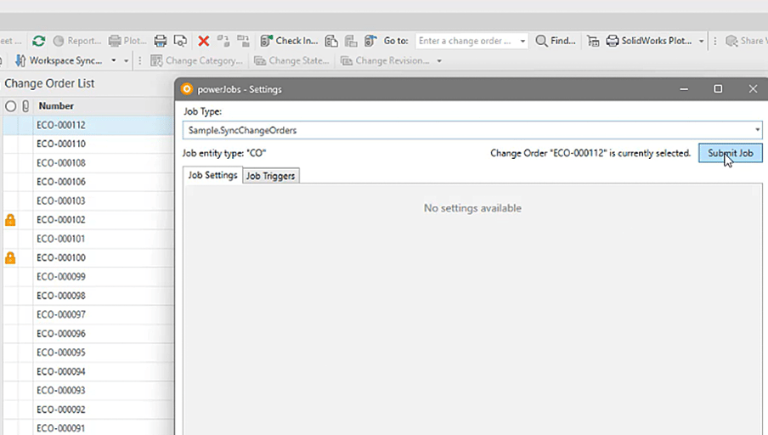This screenshot has height=435, width=768.
Task: Select change order ECO-000100
Action: tap(60, 257)
